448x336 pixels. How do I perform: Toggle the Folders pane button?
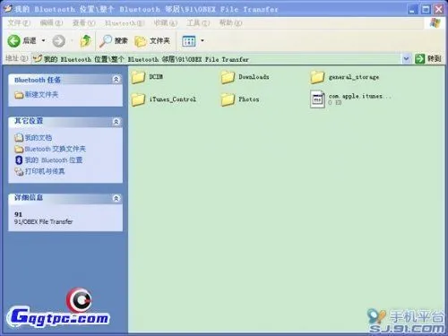pos(152,41)
